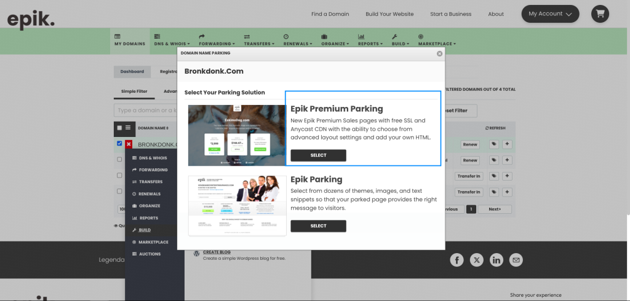Choose DNS & WHOIS in the dark side menu
The width and height of the screenshot is (630, 301).
coord(151,158)
